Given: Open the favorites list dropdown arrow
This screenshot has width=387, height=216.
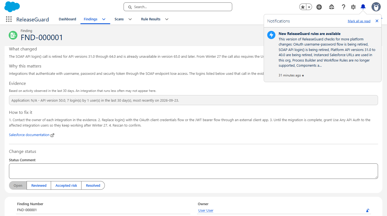Looking at the screenshot, I should click(x=309, y=7).
